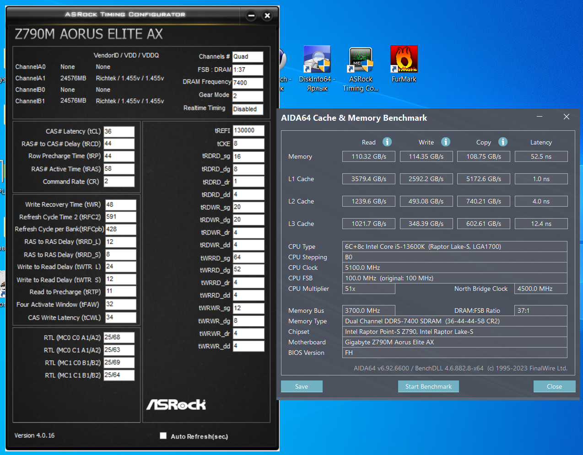Click the North Bridge Clock 4500.0 MHz value
The height and width of the screenshot is (455, 583).
coord(541,289)
